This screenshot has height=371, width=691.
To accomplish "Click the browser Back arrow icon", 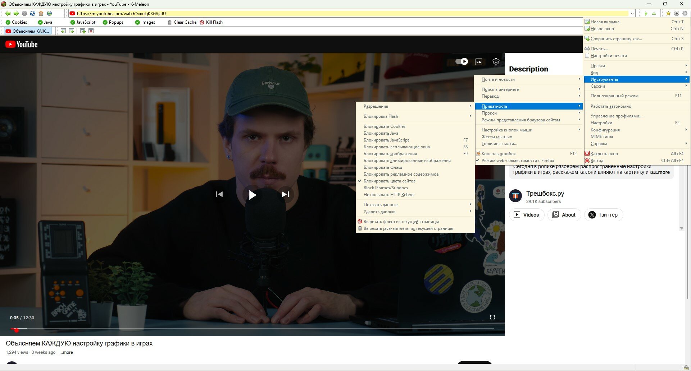I will pos(8,13).
